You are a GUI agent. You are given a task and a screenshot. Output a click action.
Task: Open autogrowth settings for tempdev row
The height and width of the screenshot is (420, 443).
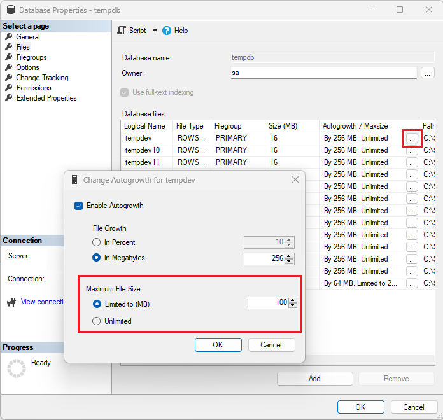pyautogui.click(x=412, y=138)
